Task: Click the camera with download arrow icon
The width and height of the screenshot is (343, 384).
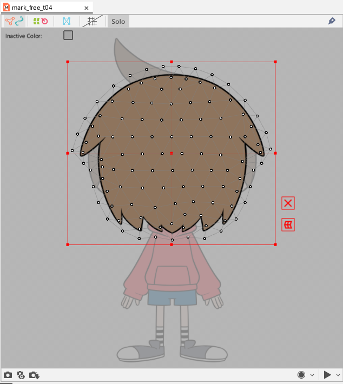Action: [x=34, y=375]
